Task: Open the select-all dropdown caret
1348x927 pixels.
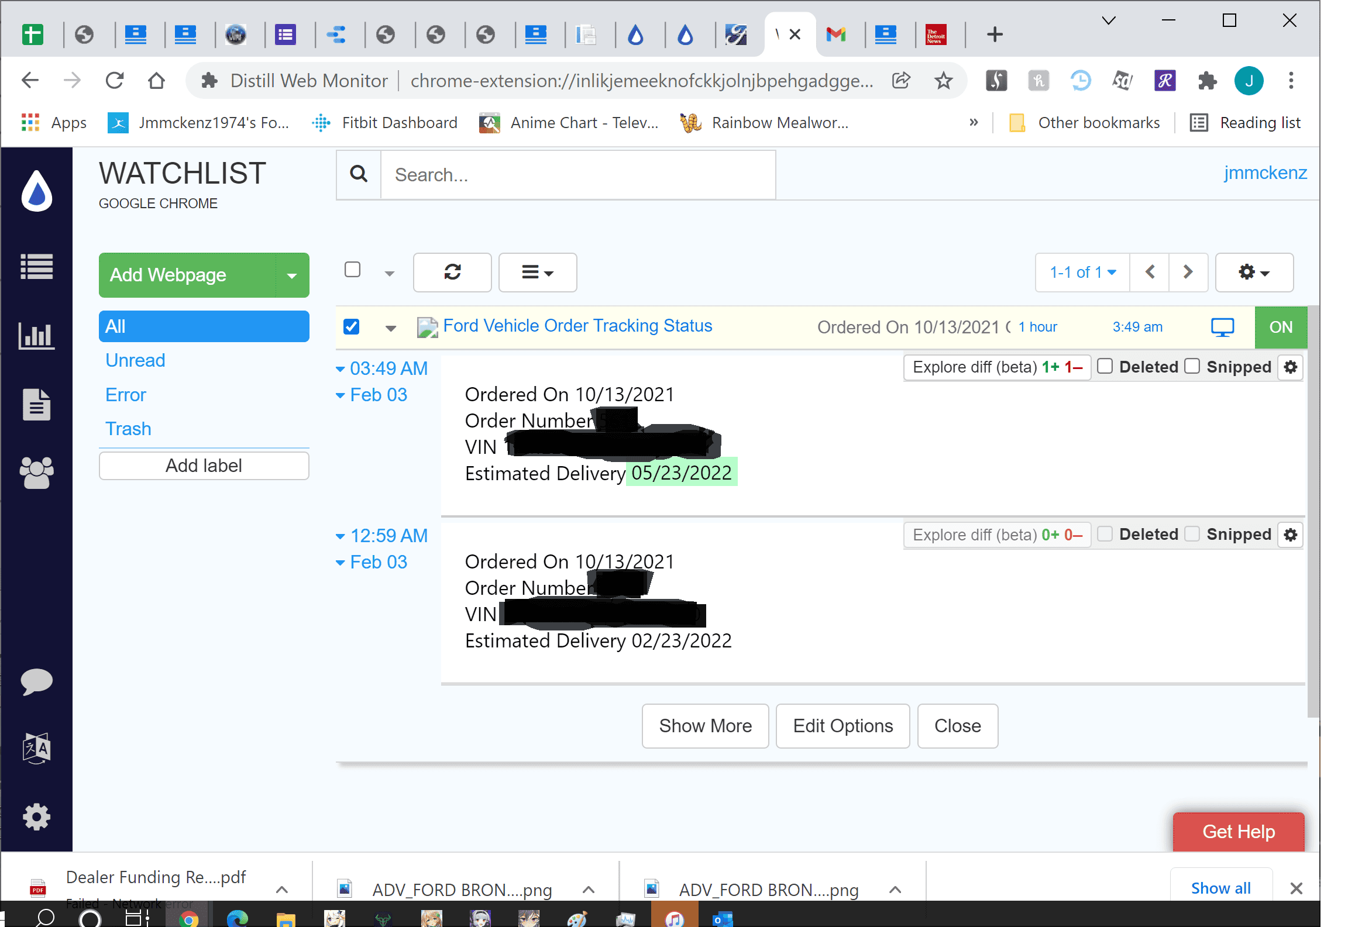Action: click(x=390, y=273)
